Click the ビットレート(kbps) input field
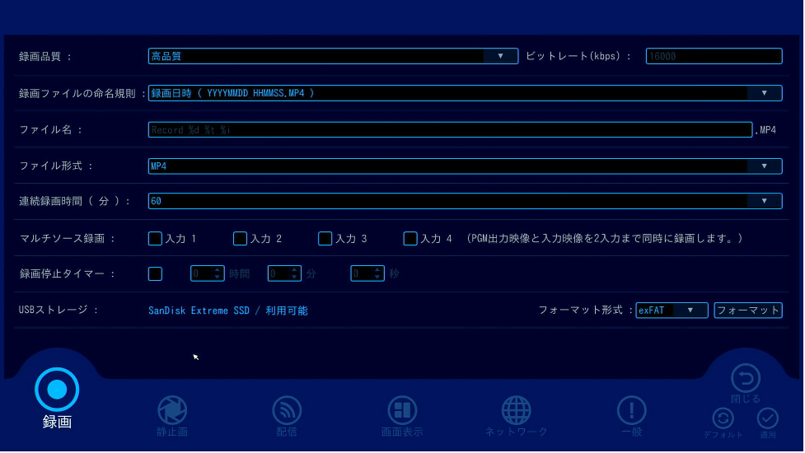This screenshot has width=805, height=453. pos(714,56)
